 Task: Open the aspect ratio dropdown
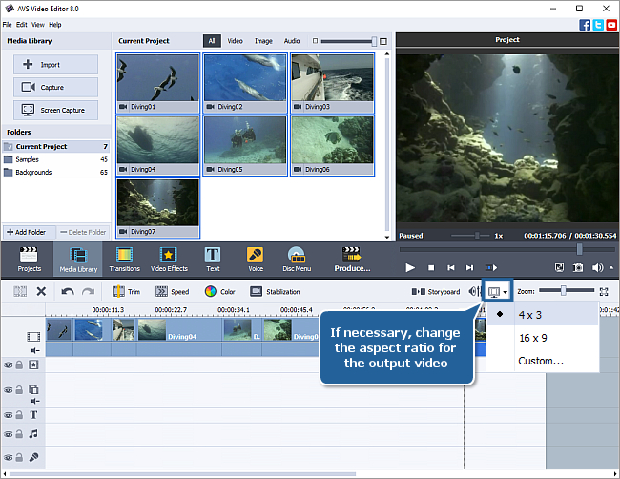[497, 292]
